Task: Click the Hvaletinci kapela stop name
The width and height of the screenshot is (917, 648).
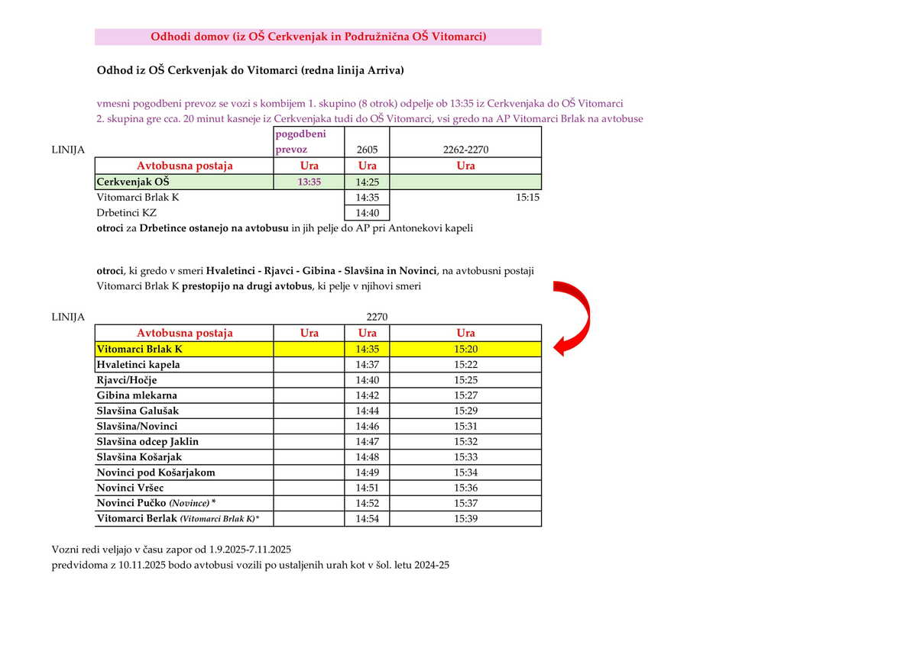Action: (138, 365)
